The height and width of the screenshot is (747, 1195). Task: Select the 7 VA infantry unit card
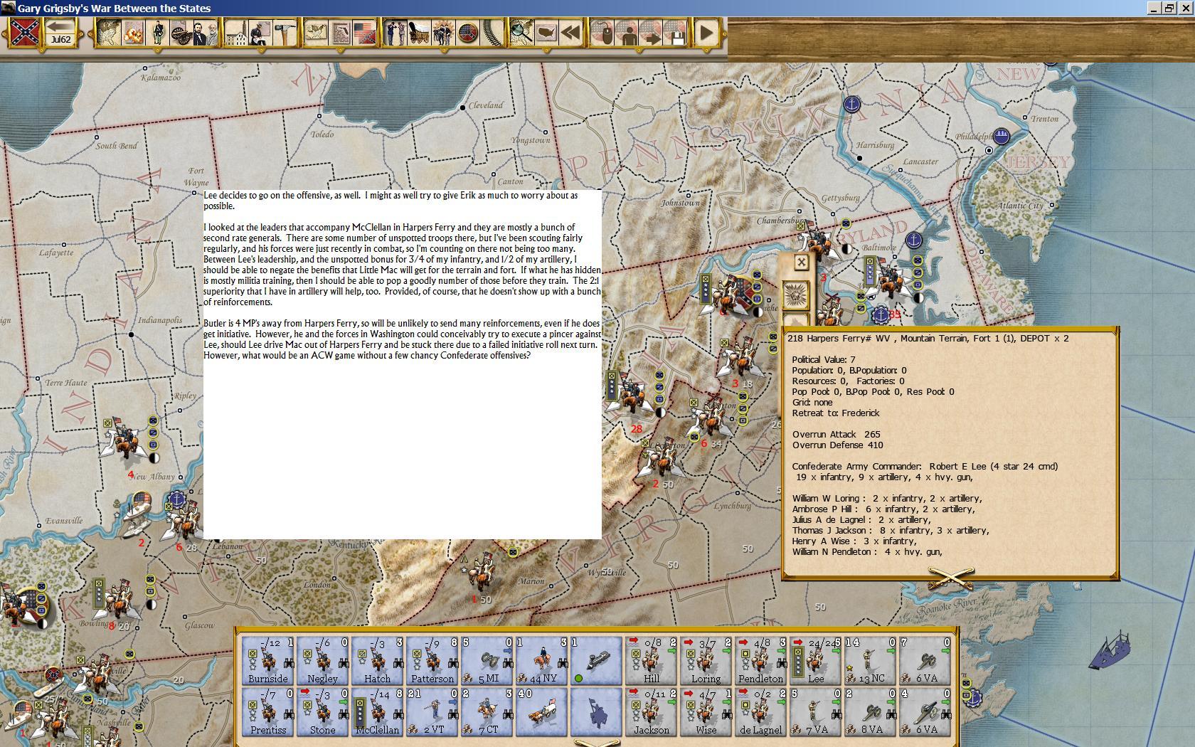click(x=816, y=711)
